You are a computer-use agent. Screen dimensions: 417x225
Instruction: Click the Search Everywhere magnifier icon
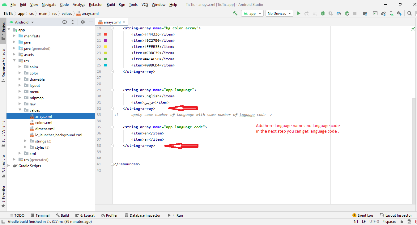pos(410,13)
